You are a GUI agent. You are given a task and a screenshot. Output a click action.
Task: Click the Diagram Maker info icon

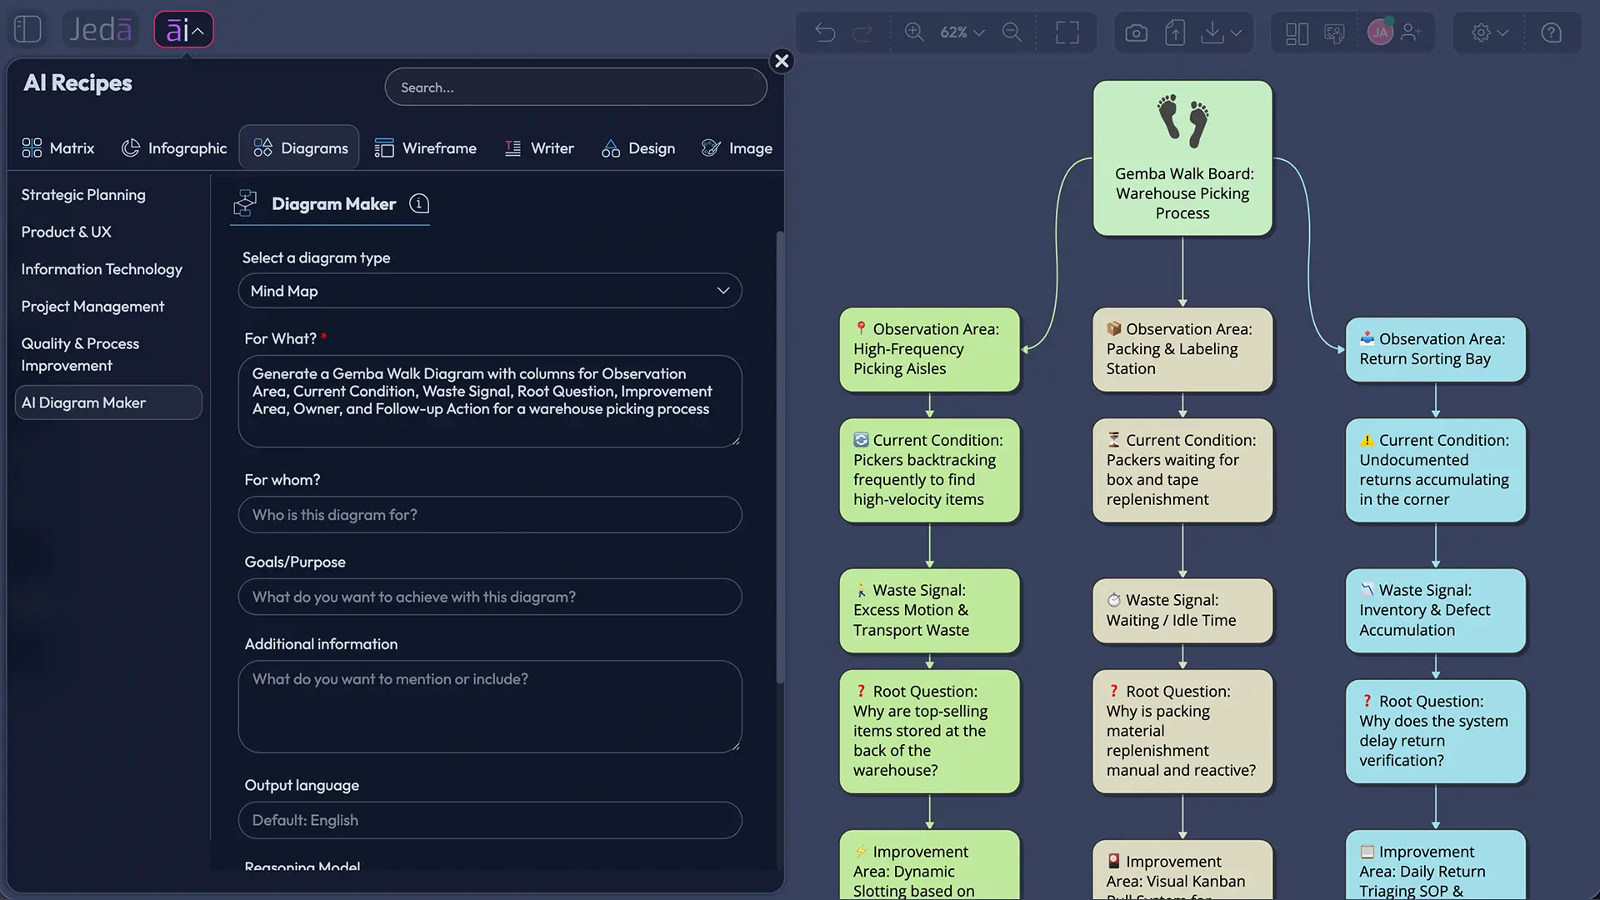tap(419, 203)
